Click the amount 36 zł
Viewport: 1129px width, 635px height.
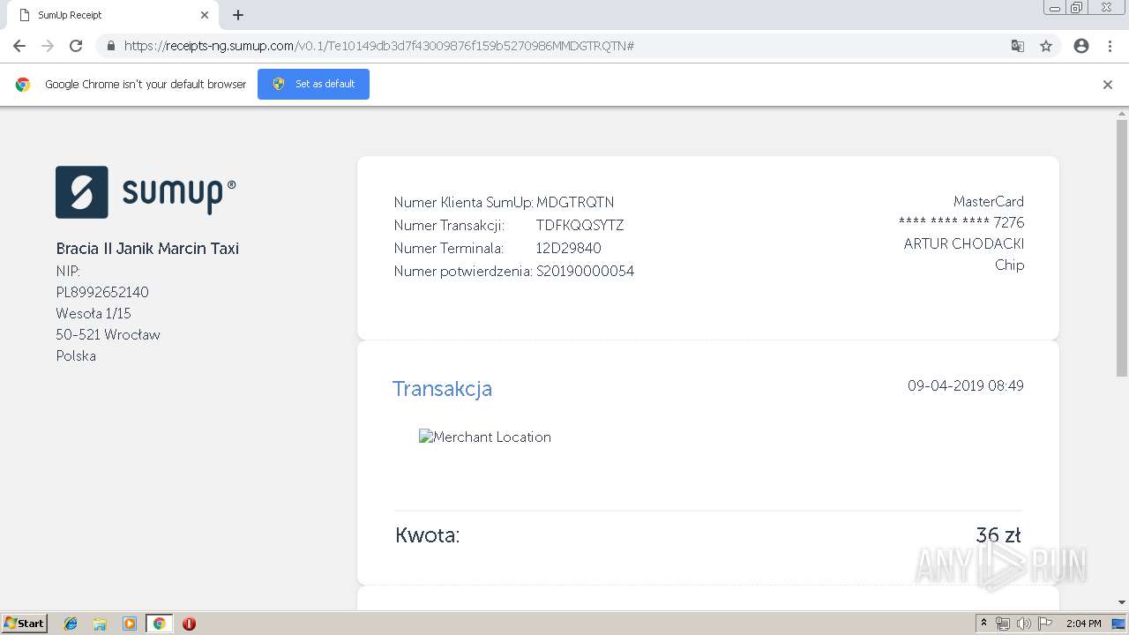tap(998, 535)
